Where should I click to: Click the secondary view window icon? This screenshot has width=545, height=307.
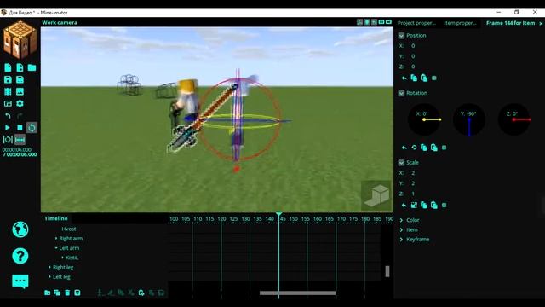[x=8, y=104]
